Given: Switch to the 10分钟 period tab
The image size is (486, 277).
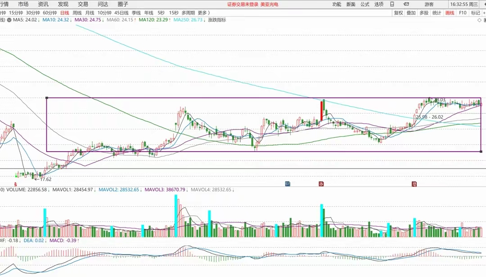Looking at the screenshot, I should point(104,13).
